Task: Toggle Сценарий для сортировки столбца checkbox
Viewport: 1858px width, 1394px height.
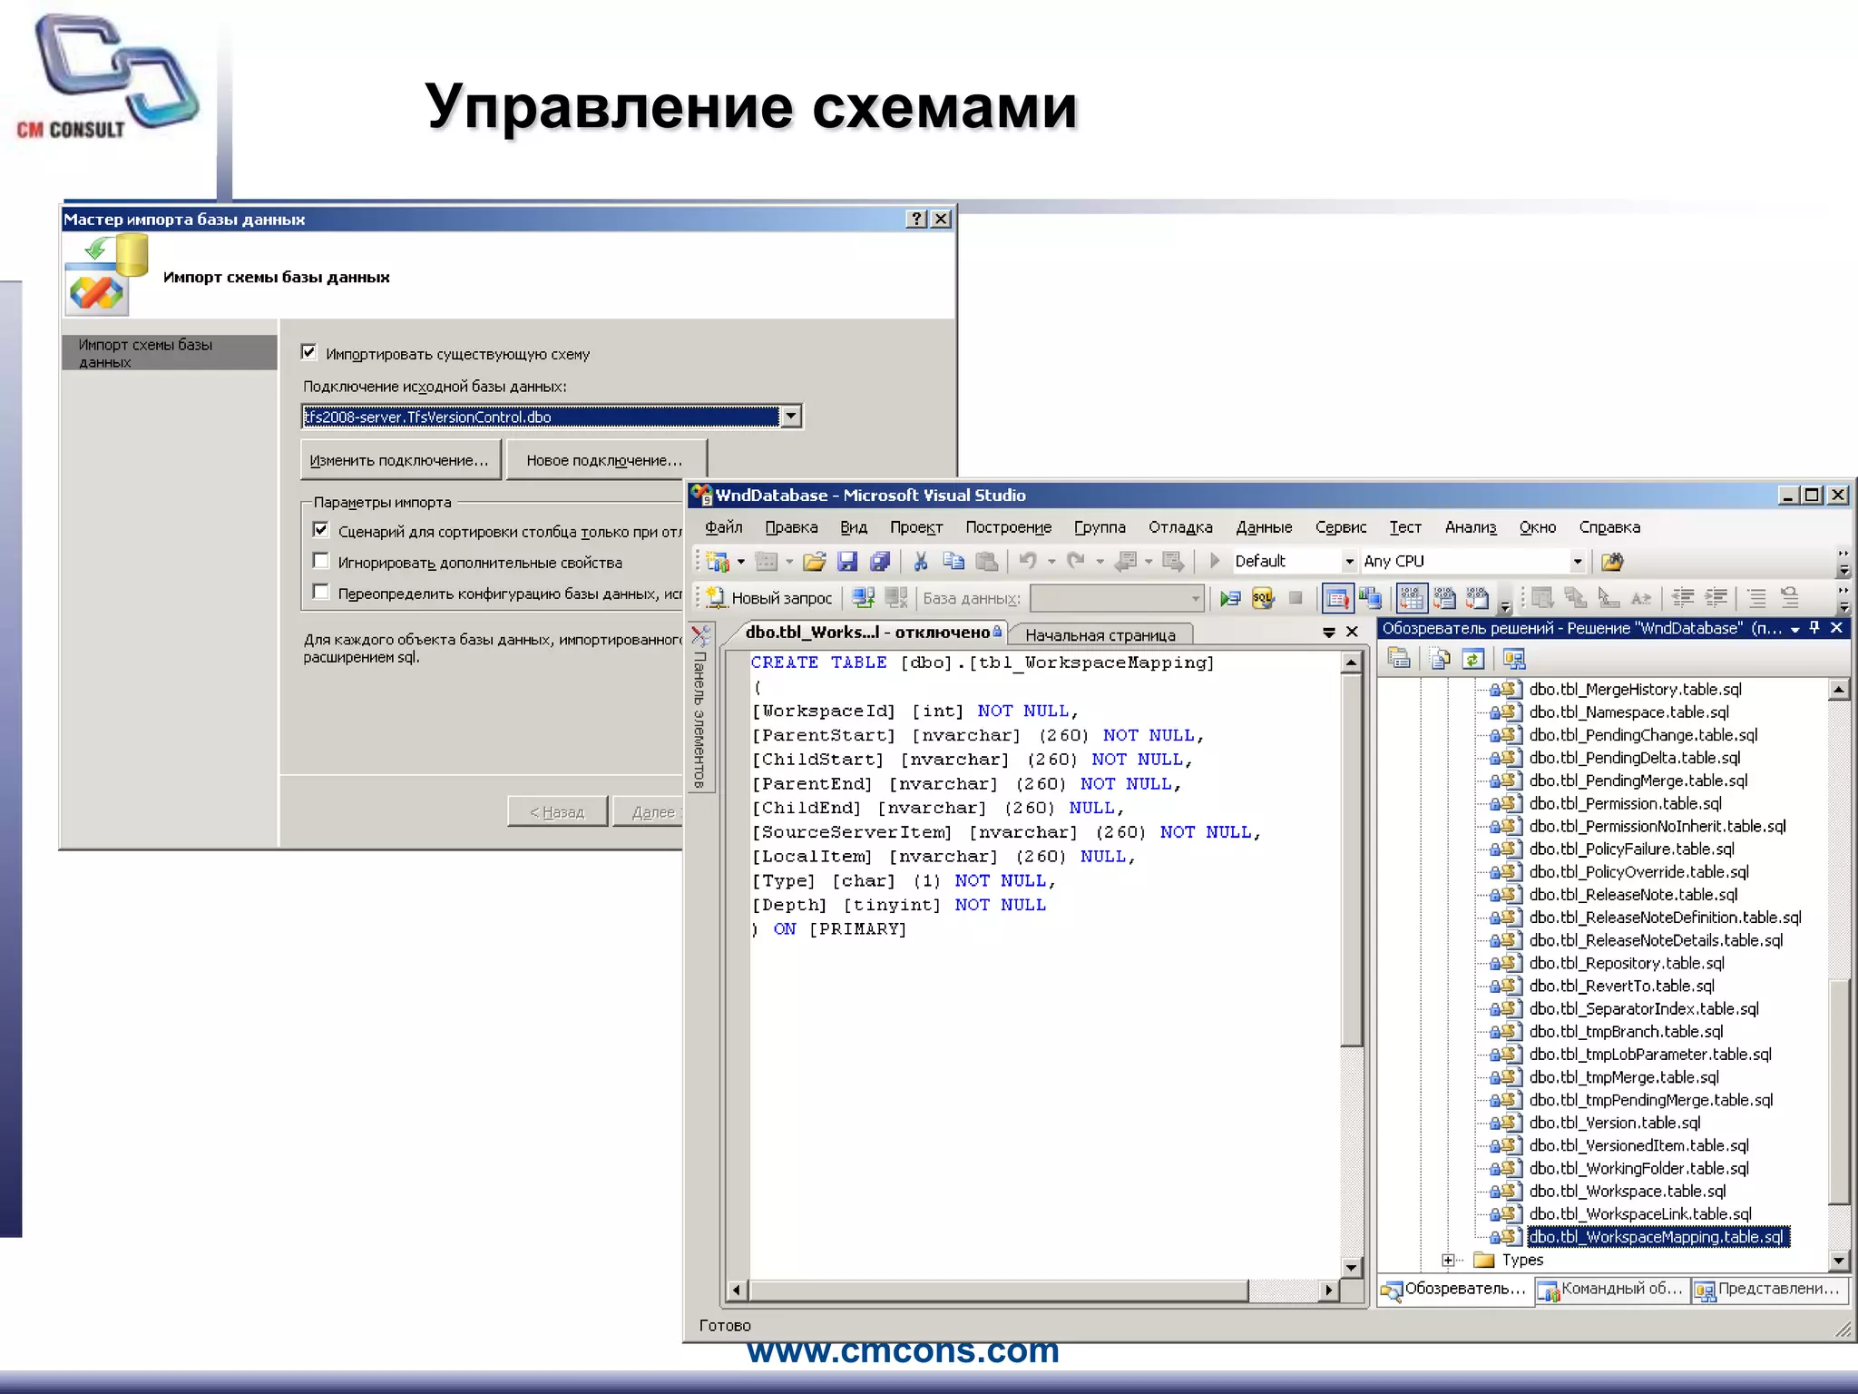Action: coord(320,530)
